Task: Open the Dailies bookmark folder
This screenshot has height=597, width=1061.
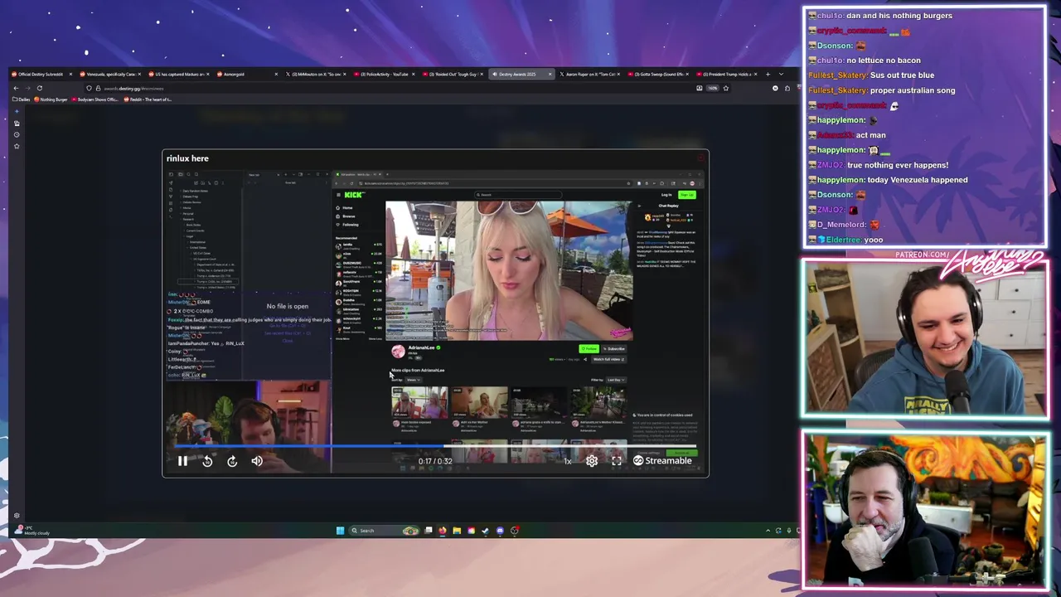Action: point(20,99)
